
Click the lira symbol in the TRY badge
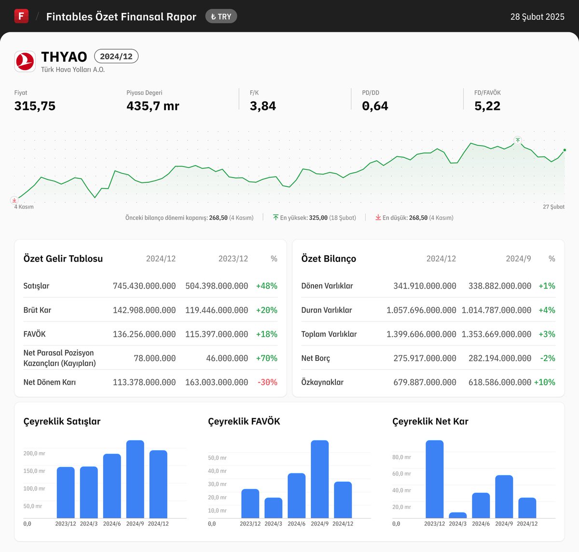[214, 16]
